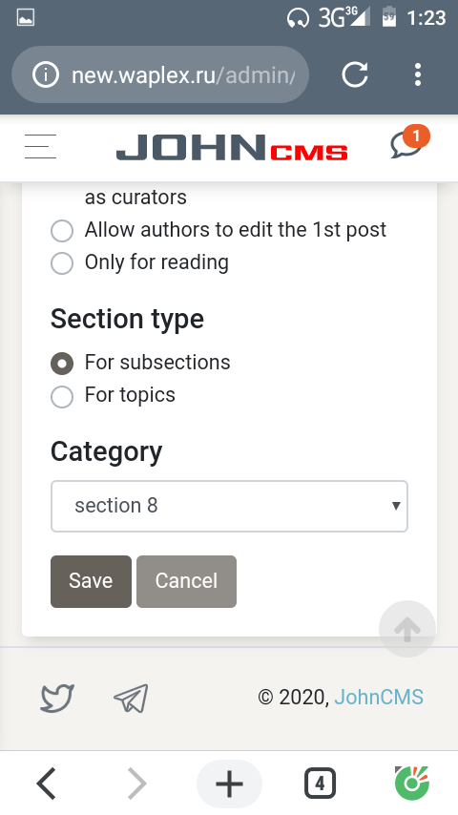Reload the page with refresh icon
The height and width of the screenshot is (815, 458).
point(355,74)
